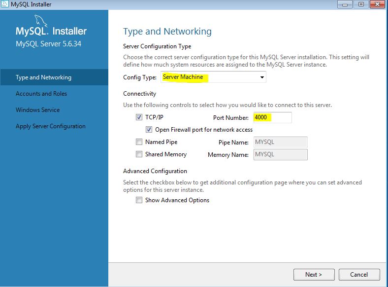Click the Server Configuration Type label

pos(157,46)
